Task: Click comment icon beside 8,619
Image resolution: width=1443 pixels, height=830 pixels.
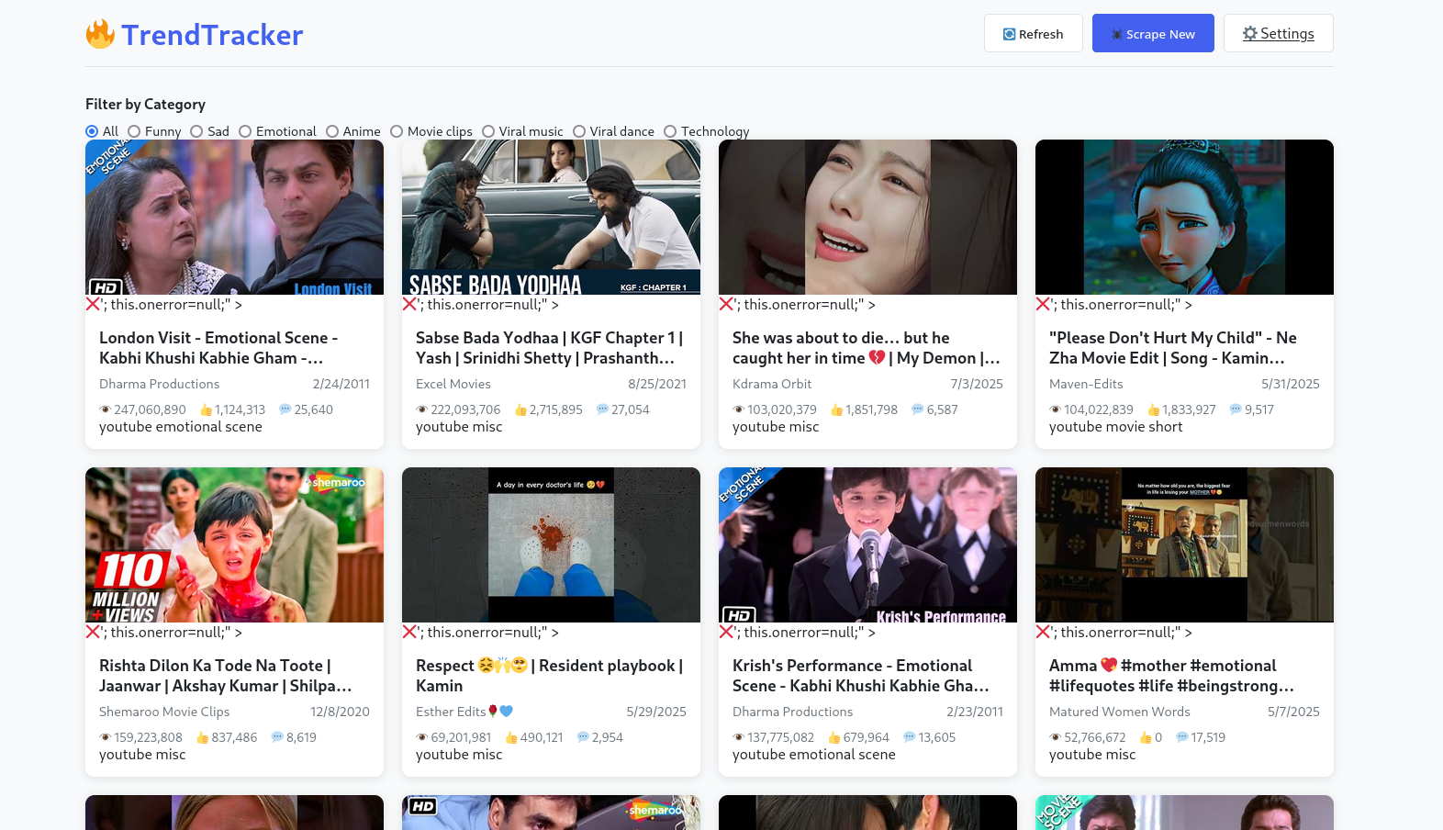Action: tap(277, 737)
